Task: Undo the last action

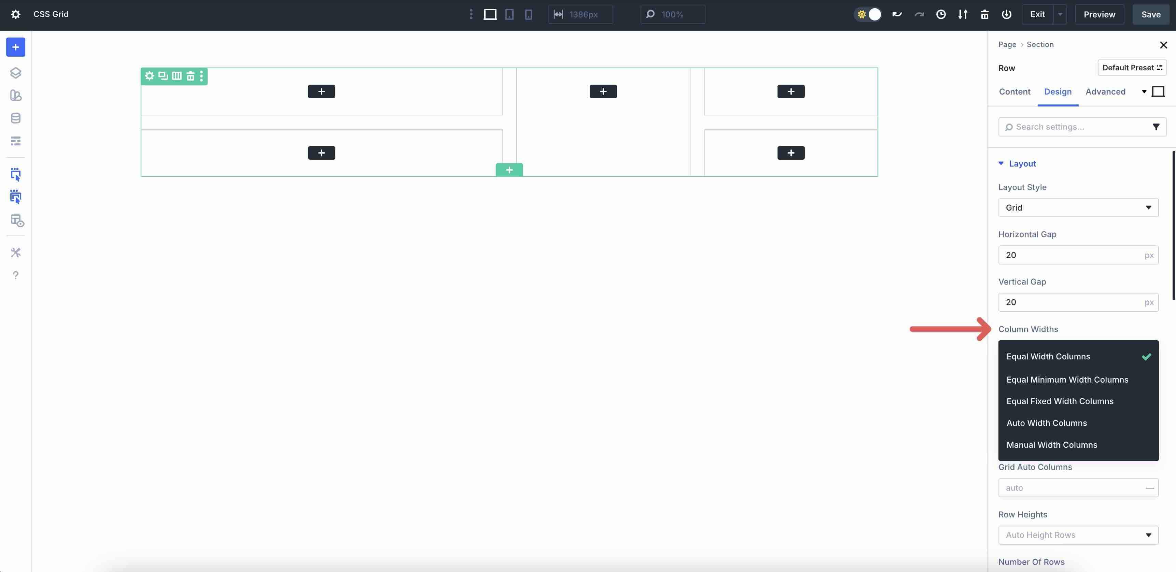Action: pos(897,14)
